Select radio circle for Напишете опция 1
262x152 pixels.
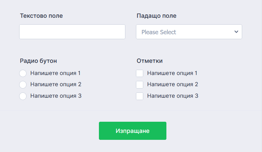click(x=23, y=73)
